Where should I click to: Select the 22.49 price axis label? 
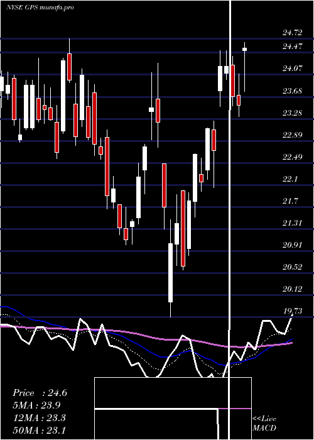pos(293,157)
